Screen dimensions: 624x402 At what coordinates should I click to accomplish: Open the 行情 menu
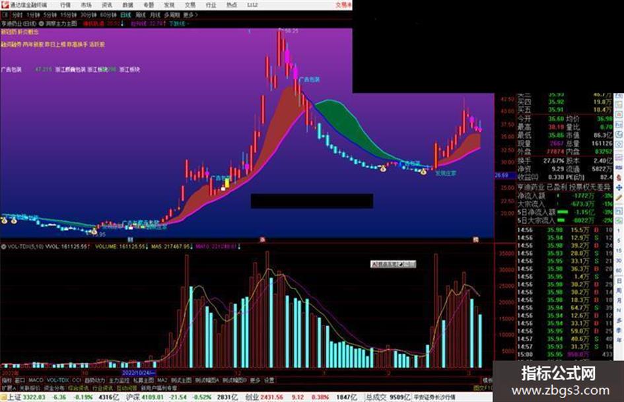pos(65,5)
